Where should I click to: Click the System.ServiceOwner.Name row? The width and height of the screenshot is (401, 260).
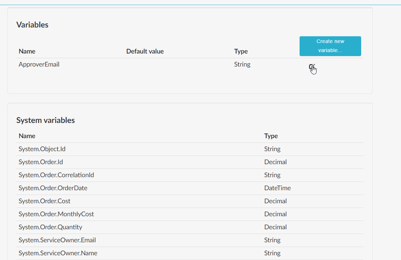tap(57, 253)
